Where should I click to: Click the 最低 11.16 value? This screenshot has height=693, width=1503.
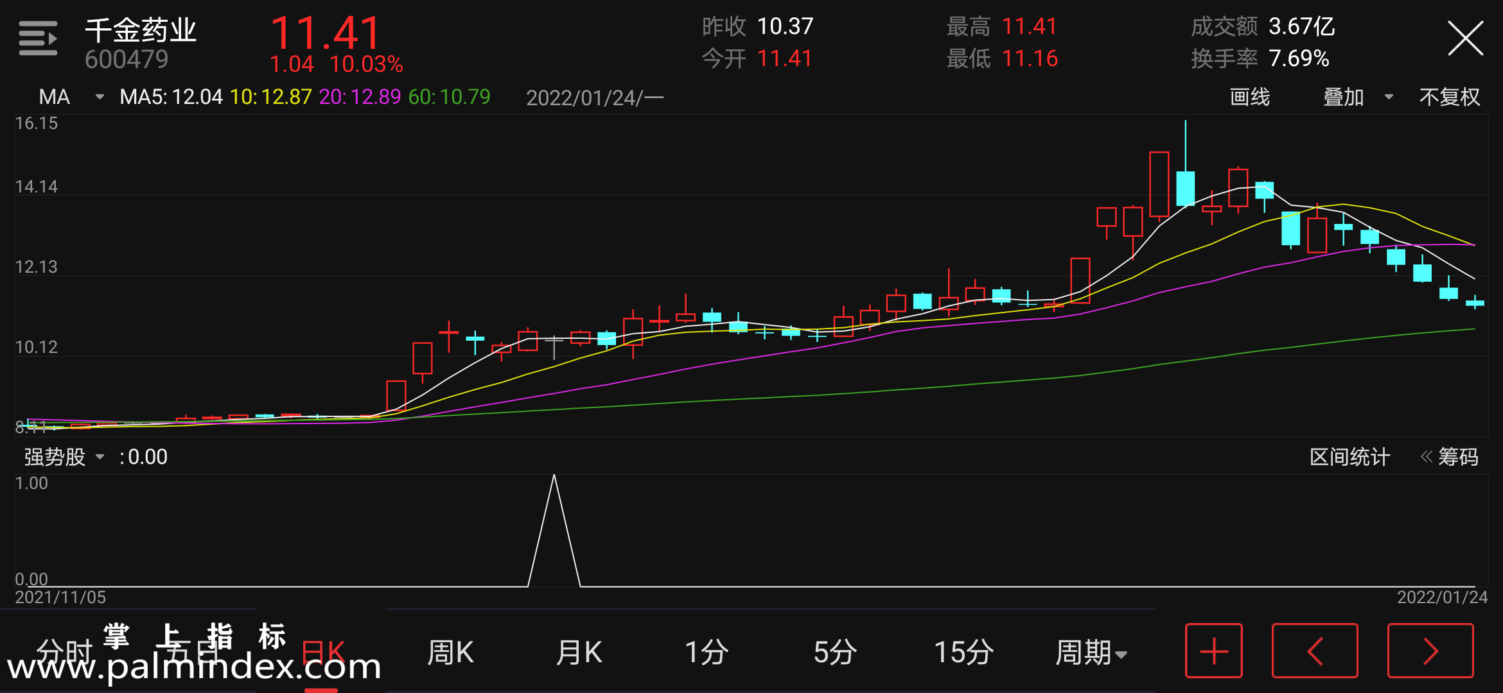click(x=1030, y=58)
